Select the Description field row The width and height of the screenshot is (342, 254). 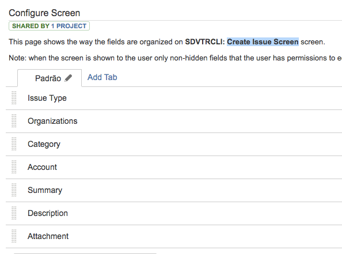pos(174,213)
